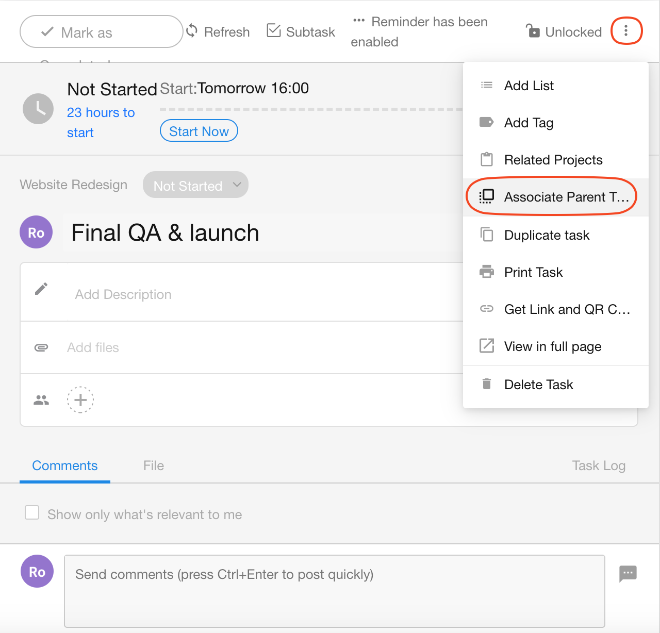The height and width of the screenshot is (633, 660).
Task: Open the Task Log tab
Action: click(x=599, y=465)
